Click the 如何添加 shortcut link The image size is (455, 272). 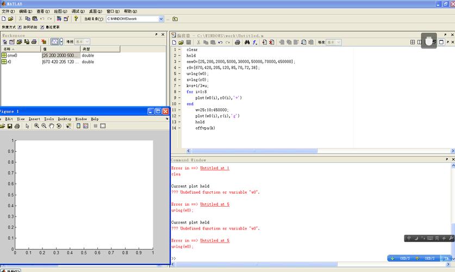[x=30, y=27]
